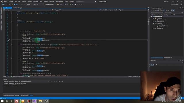Switch to the Список ошибок tab
The image size is (184, 103).
click(24, 95)
